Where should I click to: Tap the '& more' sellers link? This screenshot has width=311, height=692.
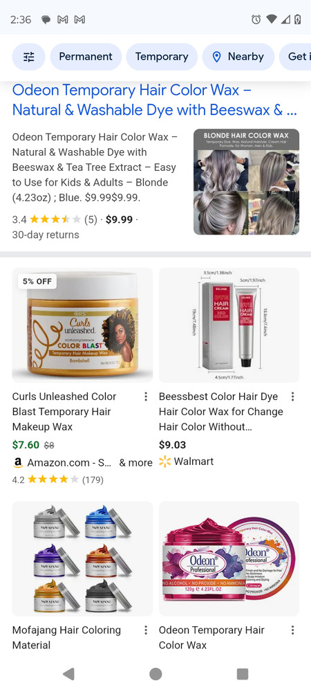pyautogui.click(x=135, y=462)
